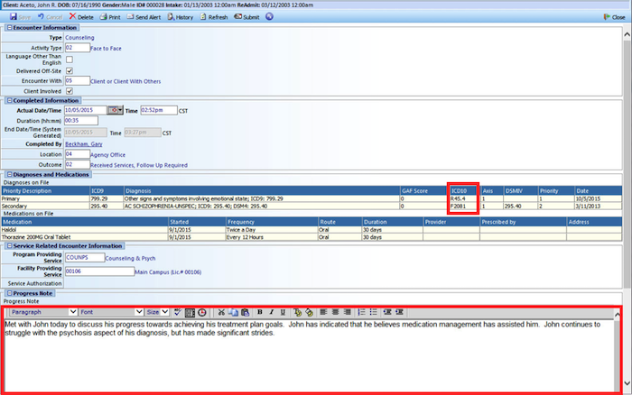Click the progress note scrollbar up arrow
Image resolution: width=632 pixels, height=395 pixels.
(x=617, y=315)
